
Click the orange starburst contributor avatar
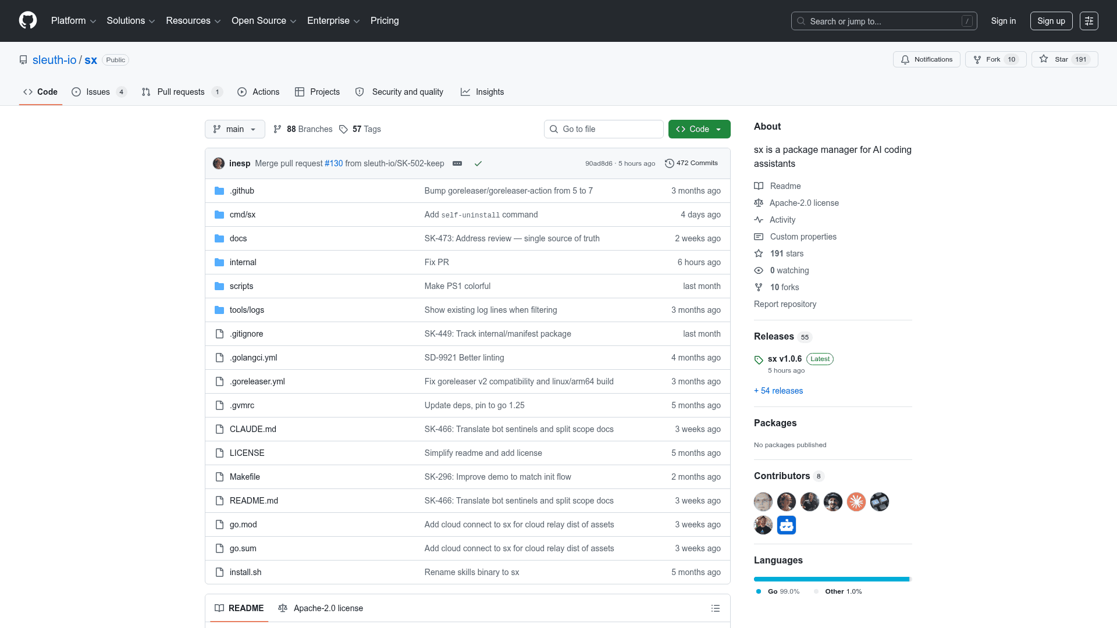click(x=856, y=502)
